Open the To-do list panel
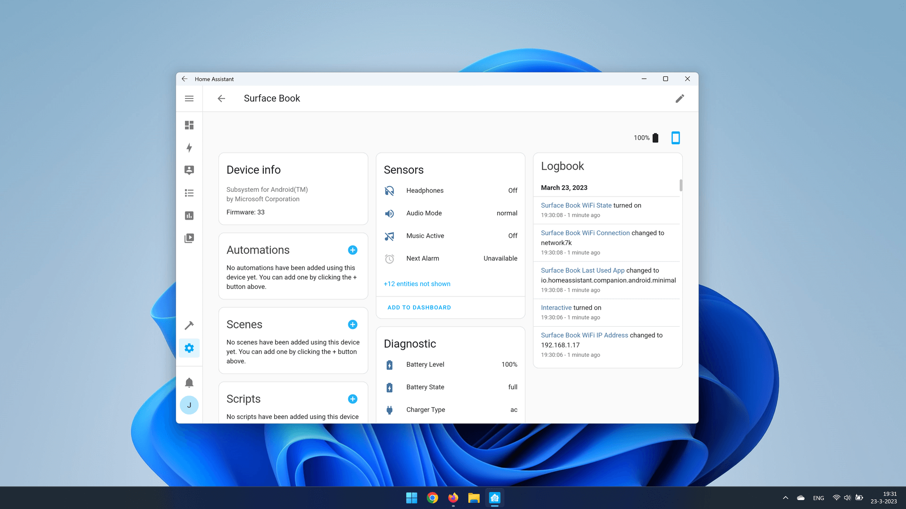This screenshot has width=906, height=509. point(189,193)
